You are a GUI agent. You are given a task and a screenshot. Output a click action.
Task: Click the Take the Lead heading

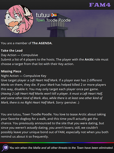tap(12, 50)
